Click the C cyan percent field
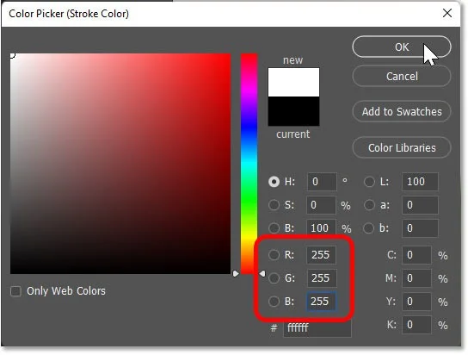Viewport: 468px width, 355px height. 416,255
